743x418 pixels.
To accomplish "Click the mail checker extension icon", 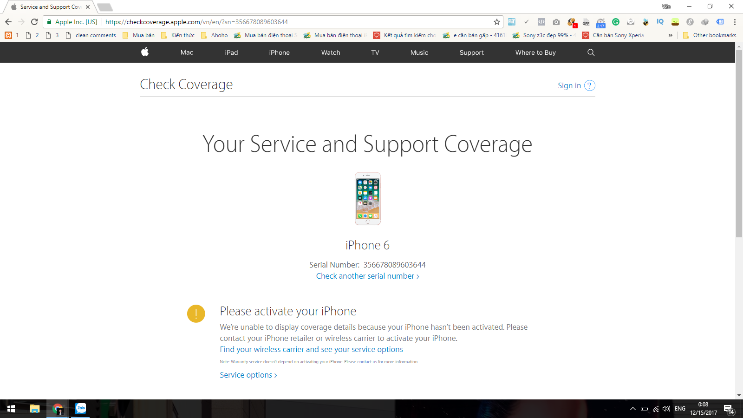I will (631, 22).
